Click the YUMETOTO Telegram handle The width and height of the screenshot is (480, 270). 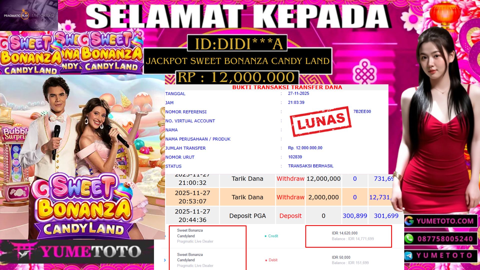tap(444, 255)
